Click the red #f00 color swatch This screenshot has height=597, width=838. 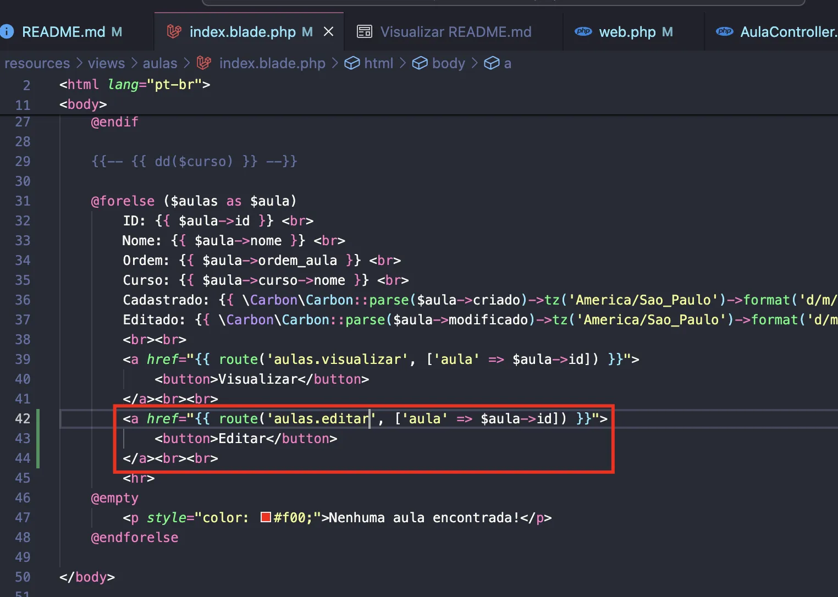tap(266, 517)
